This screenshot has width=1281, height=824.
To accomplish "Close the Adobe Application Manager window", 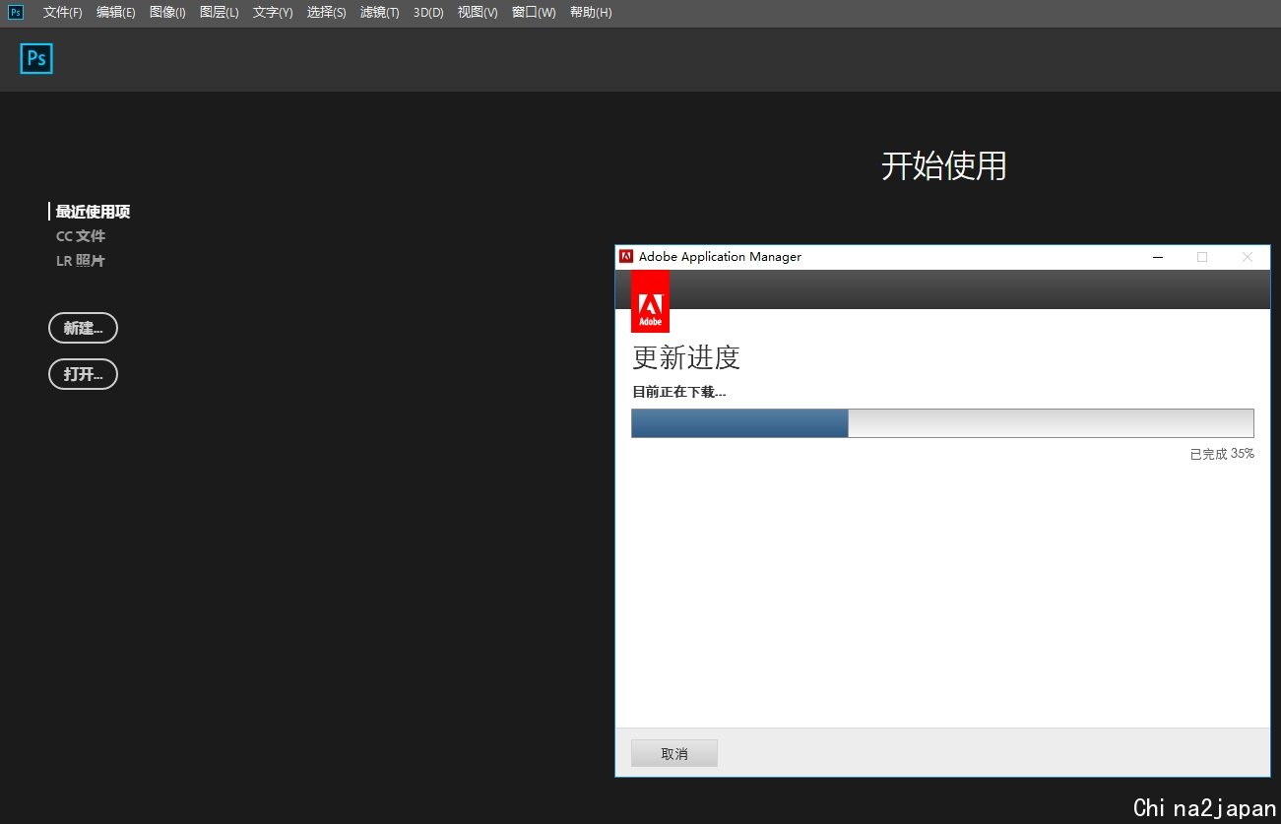I will [1248, 257].
